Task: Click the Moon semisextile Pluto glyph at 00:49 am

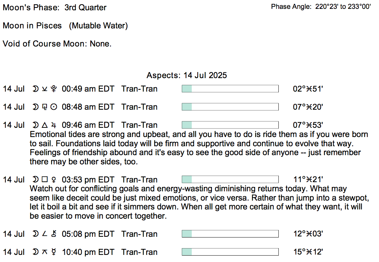Action: tap(45, 89)
